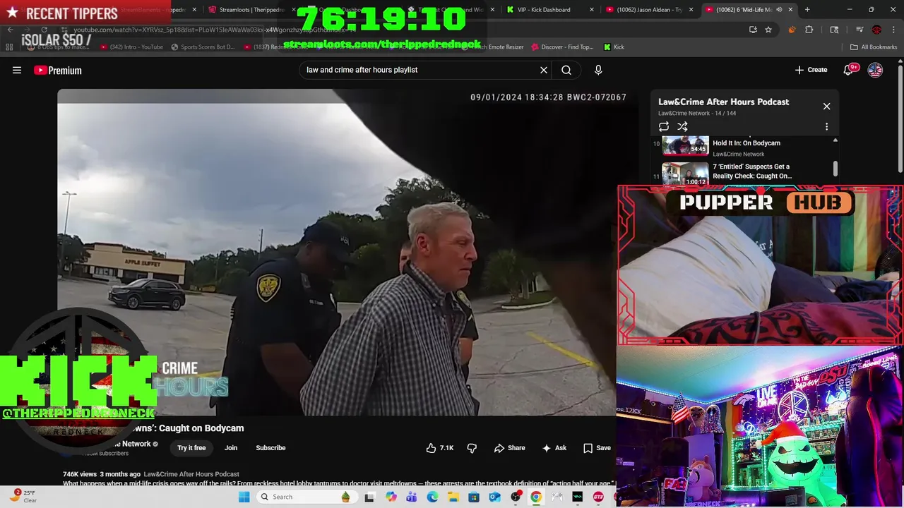Open 'Sports Scores Bot D...' bookmark
The height and width of the screenshot is (508, 904).
[x=203, y=47]
